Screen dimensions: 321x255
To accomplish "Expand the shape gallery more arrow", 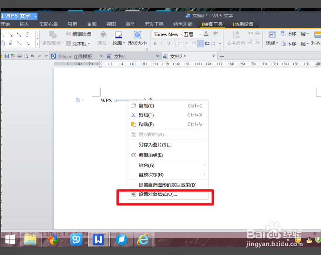I will 37,44.
